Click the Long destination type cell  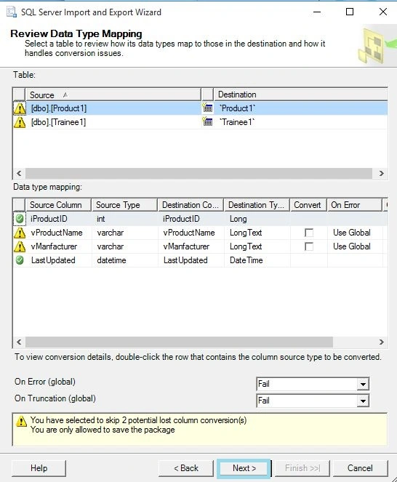(x=257, y=219)
